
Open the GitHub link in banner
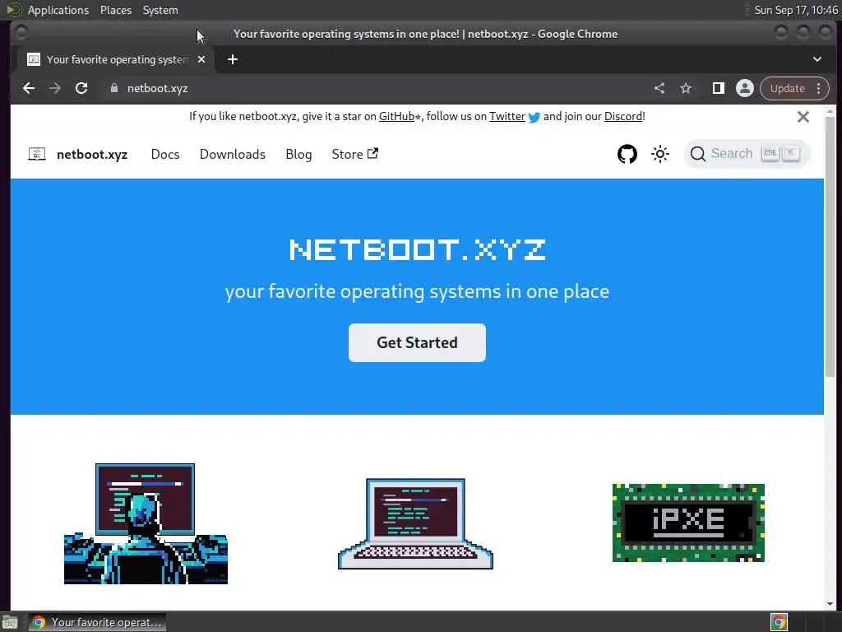(x=397, y=117)
